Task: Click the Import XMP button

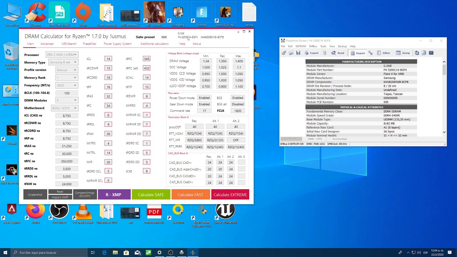Action: click(60, 197)
